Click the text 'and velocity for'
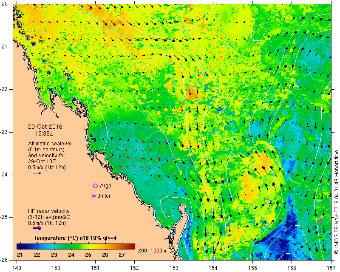This screenshot has height=272, width=340. [x=46, y=156]
